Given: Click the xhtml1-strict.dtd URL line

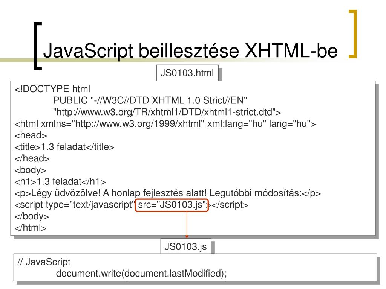Looking at the screenshot, I should tap(167, 112).
